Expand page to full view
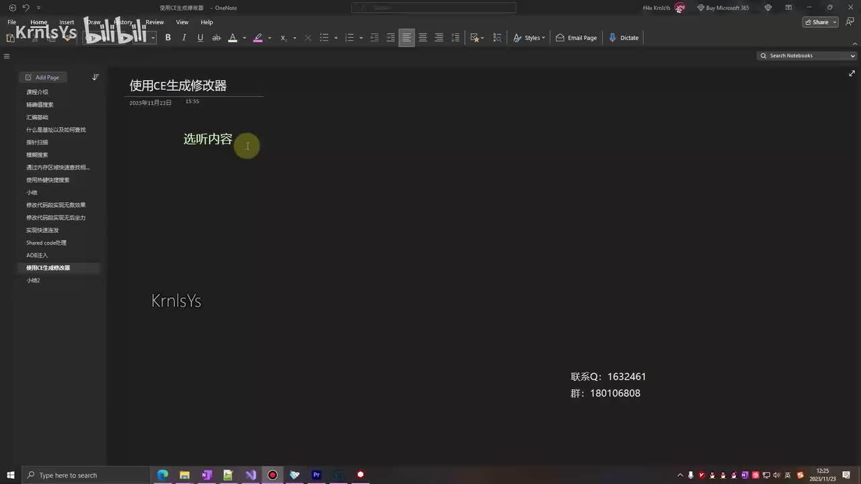This screenshot has height=484, width=861. coord(852,73)
